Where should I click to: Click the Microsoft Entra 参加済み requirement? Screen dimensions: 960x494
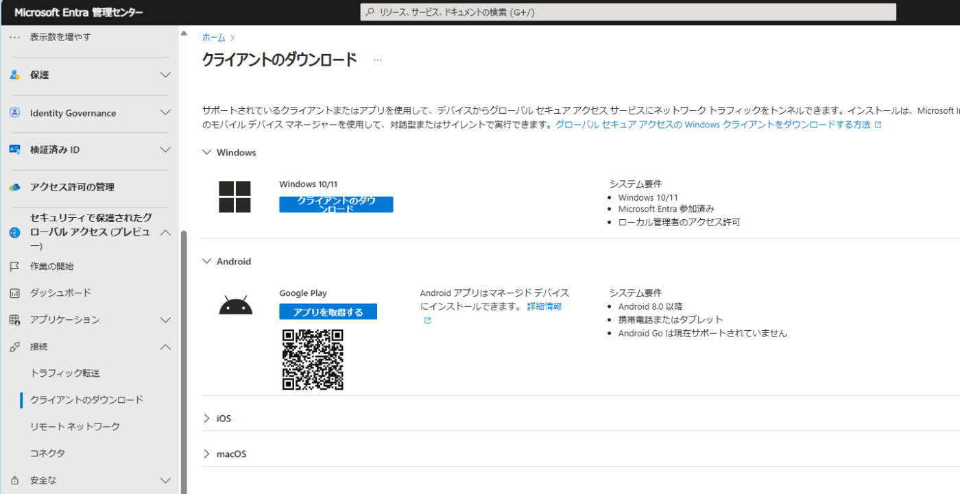pyautogui.click(x=667, y=209)
